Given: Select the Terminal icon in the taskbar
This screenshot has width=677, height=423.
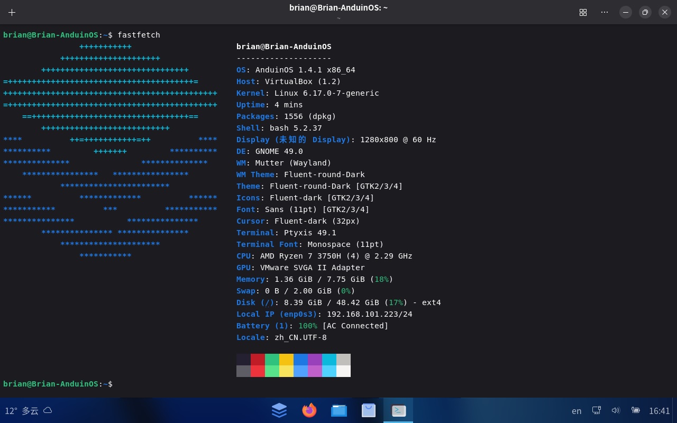Looking at the screenshot, I should coord(398,410).
